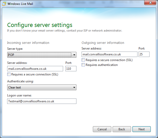This screenshot has height=138, width=158.
Task: Click the Windows Live Mail title text
Action: click(20, 4)
